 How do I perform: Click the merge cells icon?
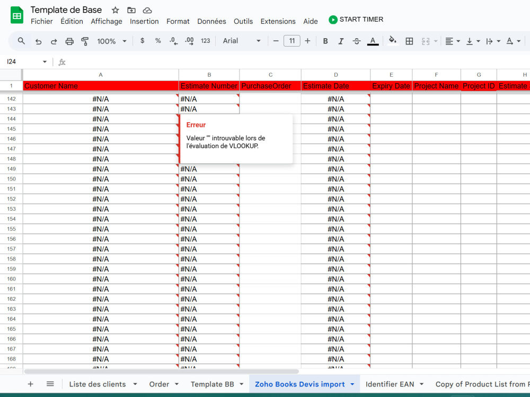pos(426,41)
